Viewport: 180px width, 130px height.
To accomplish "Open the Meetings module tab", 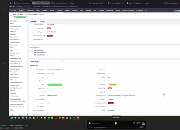I will [x=88, y=10].
